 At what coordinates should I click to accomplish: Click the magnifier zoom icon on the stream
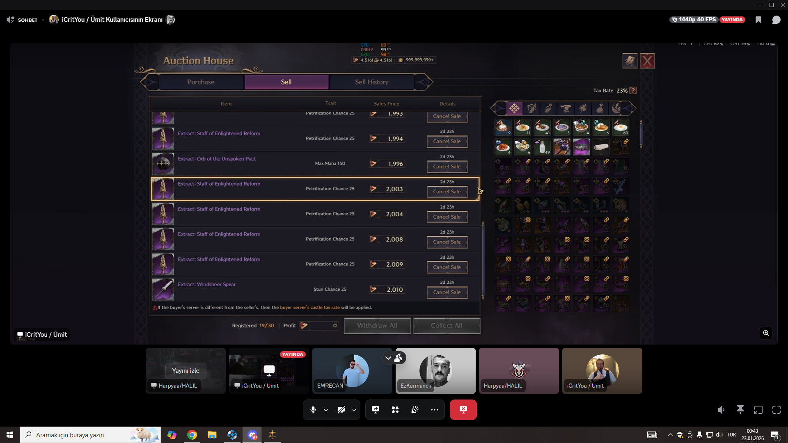point(766,333)
